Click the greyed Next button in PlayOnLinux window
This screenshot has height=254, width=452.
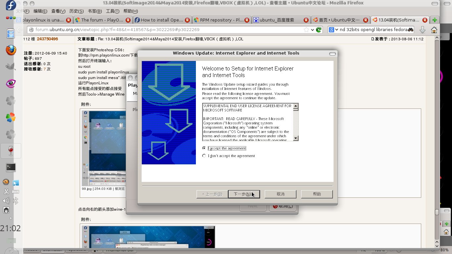[x=252, y=206]
